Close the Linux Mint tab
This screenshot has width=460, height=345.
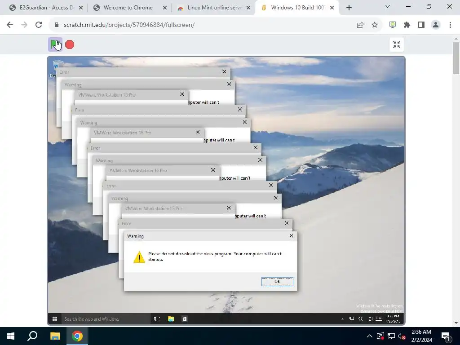pyautogui.click(x=248, y=8)
